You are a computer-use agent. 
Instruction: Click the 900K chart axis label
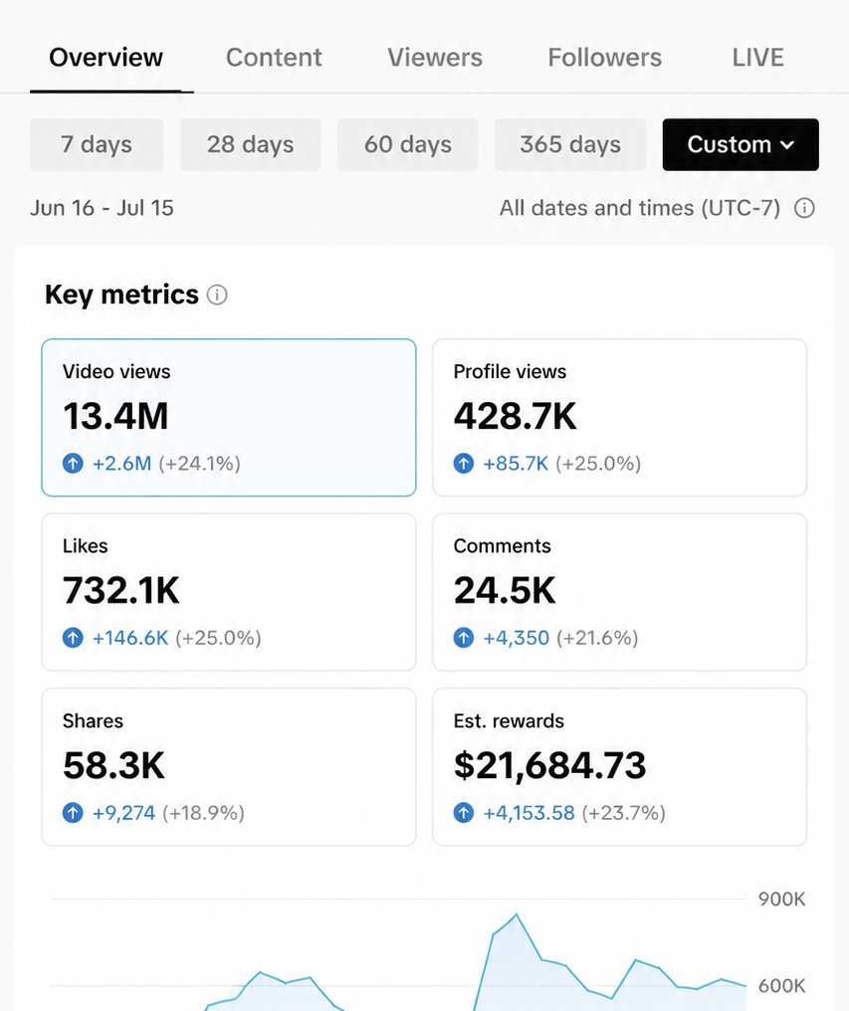[x=782, y=899]
